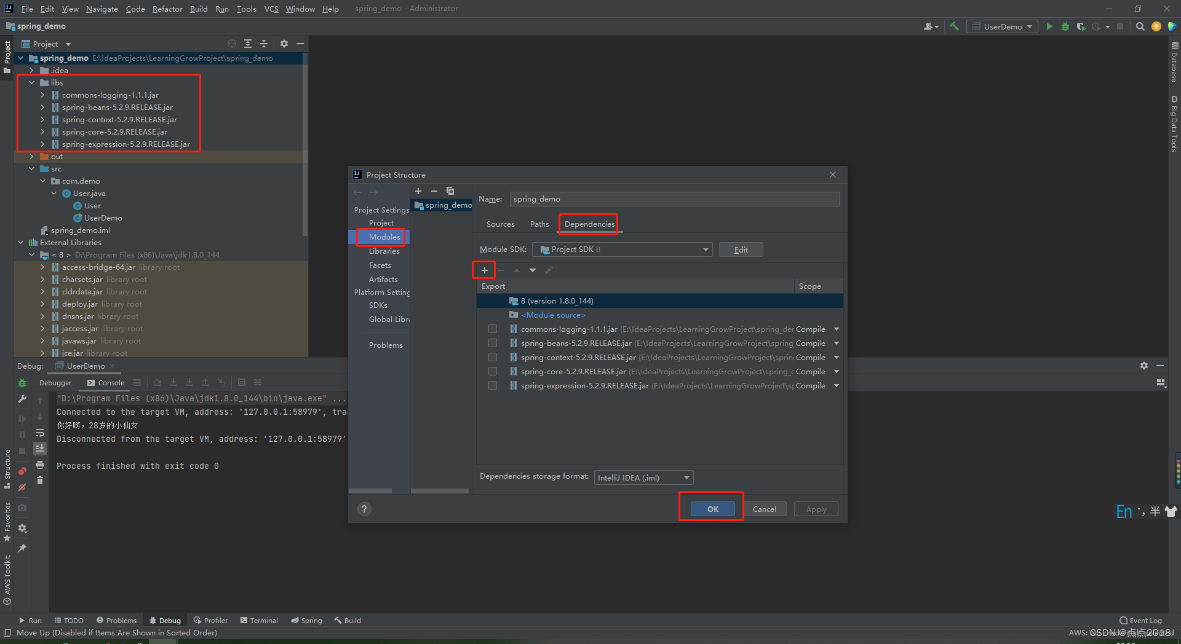Open Libraries in Project Settings

coord(384,251)
